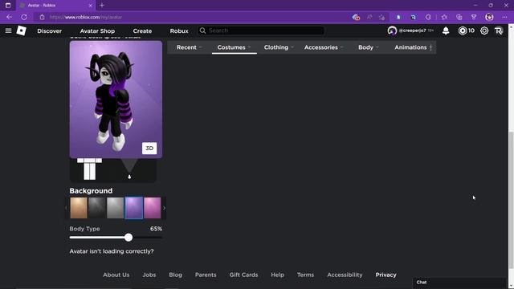Toggle the avatar view to 3D

click(x=149, y=148)
